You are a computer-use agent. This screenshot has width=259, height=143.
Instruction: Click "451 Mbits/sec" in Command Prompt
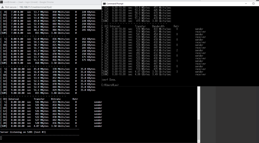pyautogui.click(x=162, y=7)
